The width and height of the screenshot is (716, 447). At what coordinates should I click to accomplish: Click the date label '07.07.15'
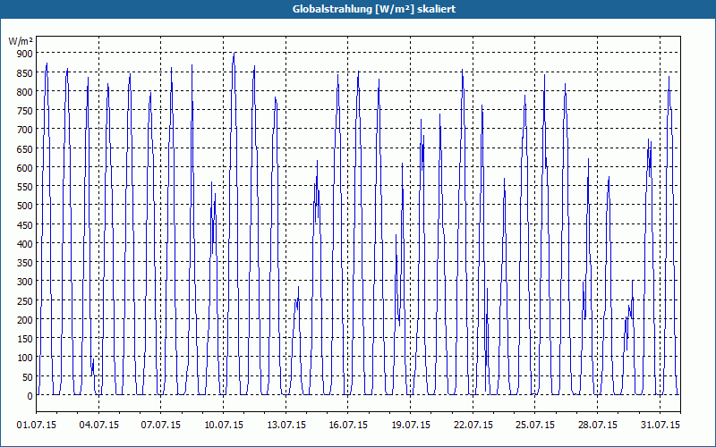(161, 425)
